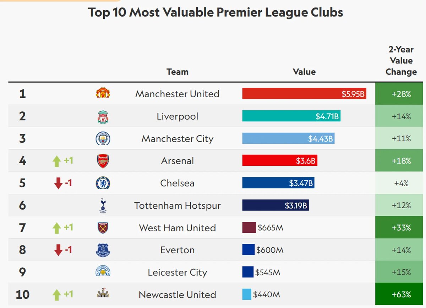Click green up arrow beside Arsenal rank
This screenshot has width=426, height=308.
point(57,161)
